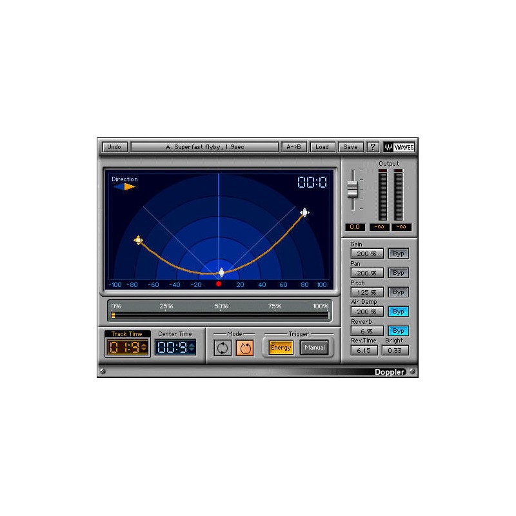Open help with the question mark button
The width and height of the screenshot is (516, 516).
[x=373, y=147]
